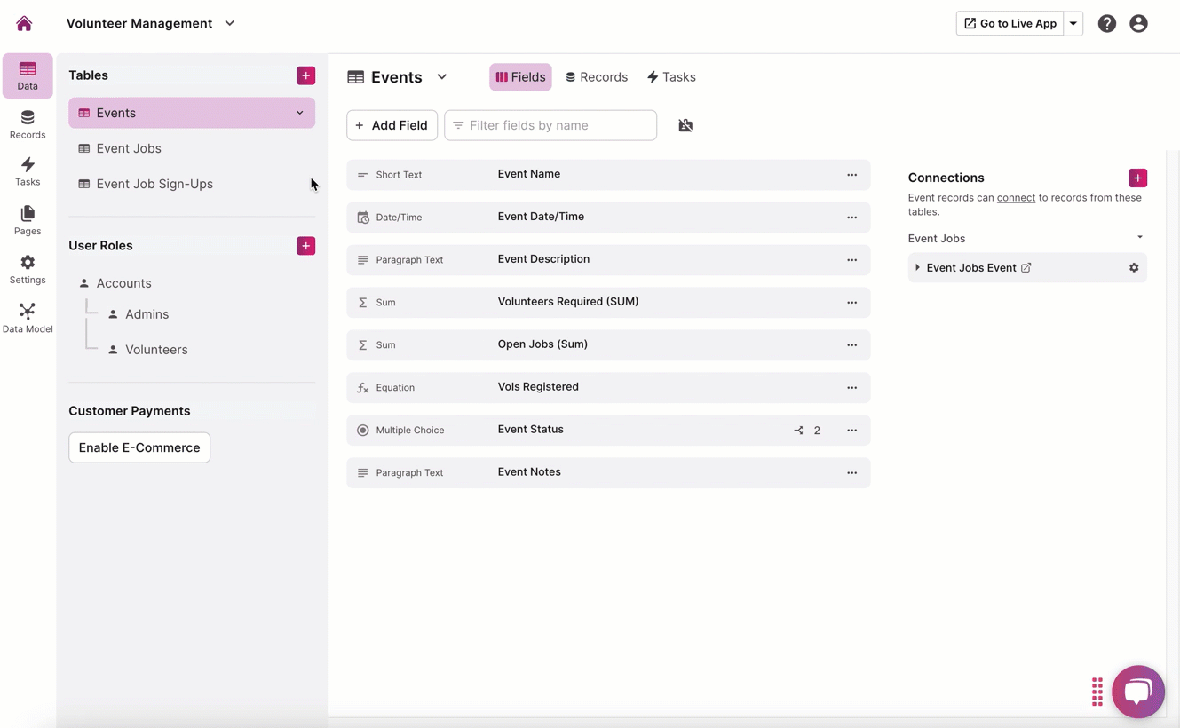Open the Data Model section in the sidebar
The image size is (1180, 728).
pyautogui.click(x=28, y=317)
